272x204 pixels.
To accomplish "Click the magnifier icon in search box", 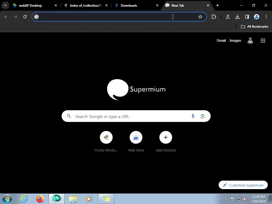I will [x=69, y=116].
